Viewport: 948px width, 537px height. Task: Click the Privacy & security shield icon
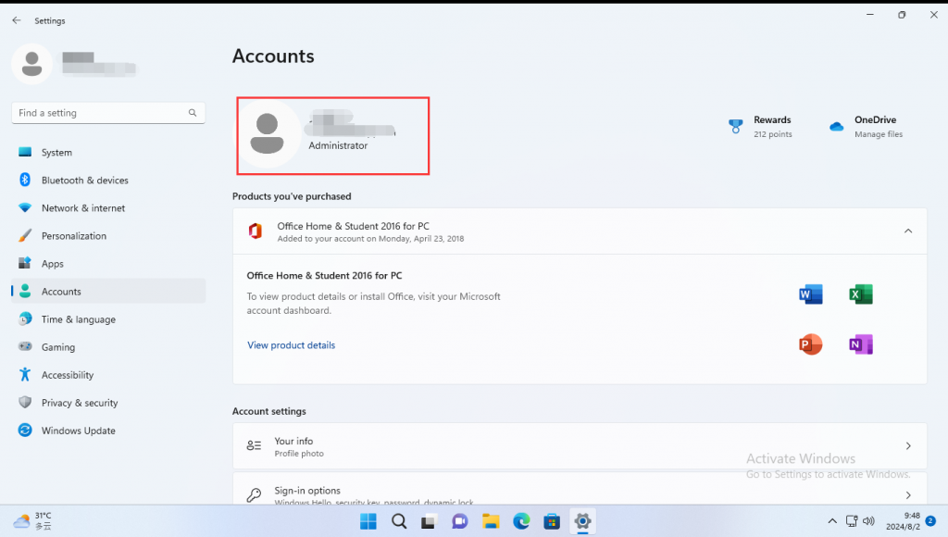point(25,402)
